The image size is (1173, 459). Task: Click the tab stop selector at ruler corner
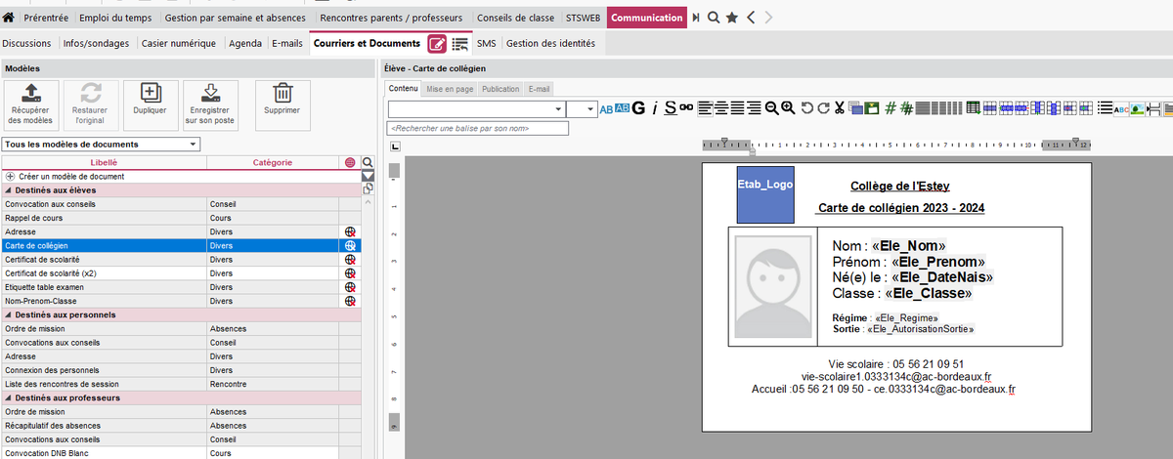tap(395, 146)
